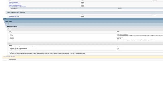This screenshot has height=92, width=163.
Task: Select the Value type row label
Action: coord(11,39)
